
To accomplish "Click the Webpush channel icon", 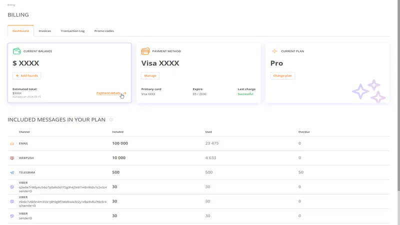I will coord(12,158).
